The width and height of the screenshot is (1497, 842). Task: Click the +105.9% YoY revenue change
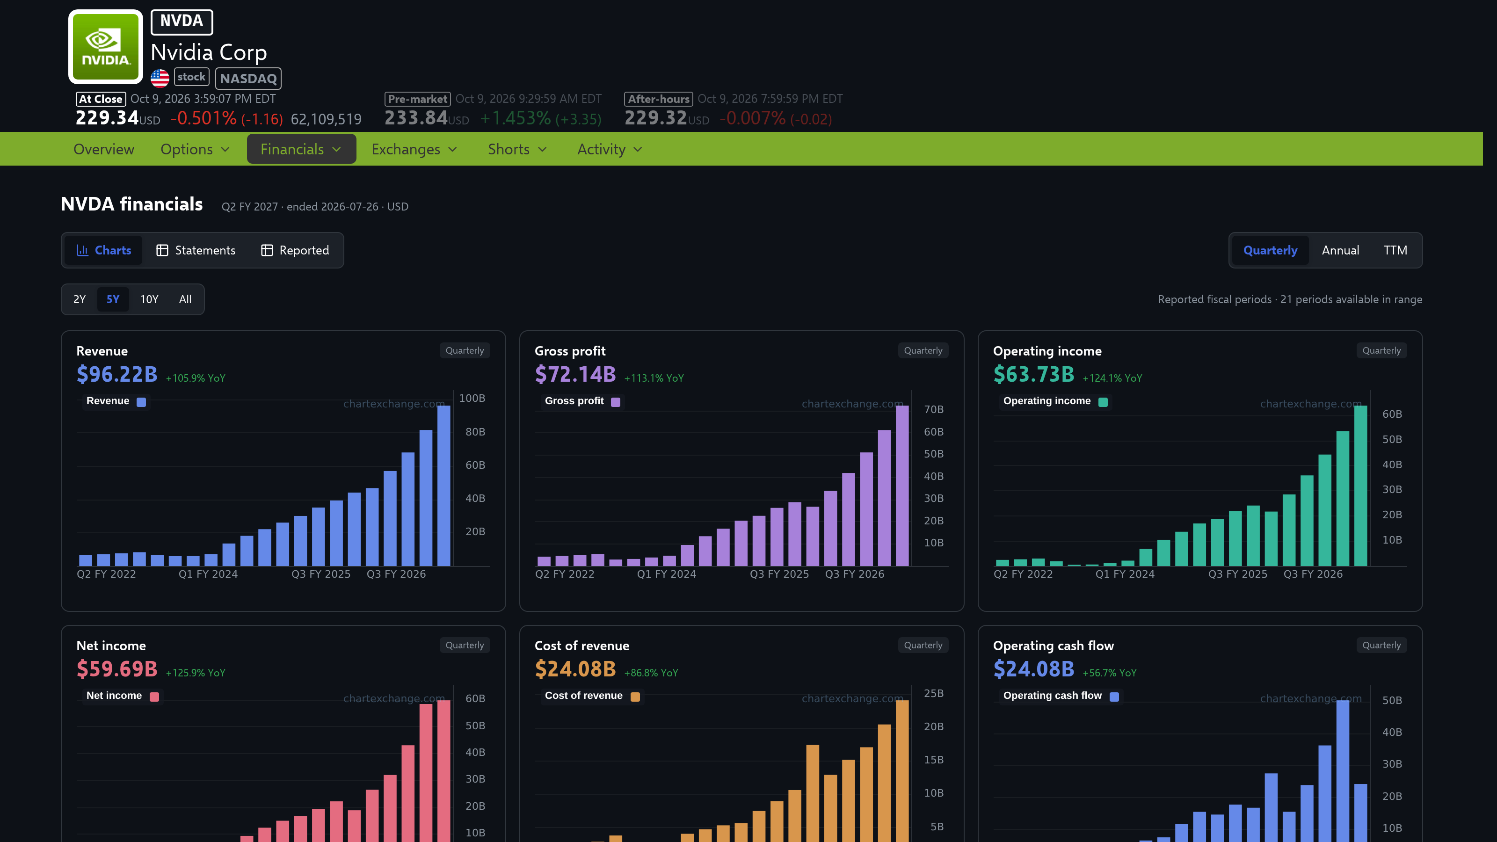tap(195, 378)
